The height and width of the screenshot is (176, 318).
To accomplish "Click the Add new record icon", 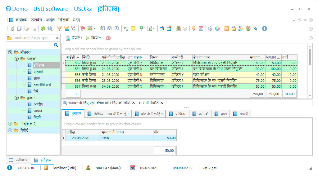I will tap(12, 29).
